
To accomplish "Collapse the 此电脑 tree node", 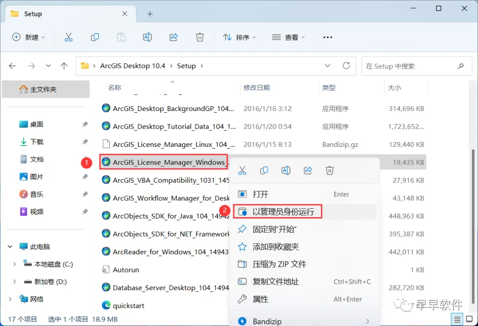I will [x=10, y=246].
